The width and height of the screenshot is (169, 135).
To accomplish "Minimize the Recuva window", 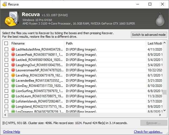I will click(x=138, y=4).
